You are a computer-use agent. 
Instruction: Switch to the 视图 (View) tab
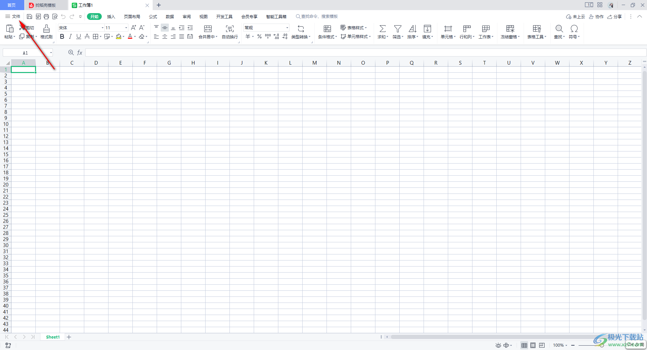click(x=203, y=16)
